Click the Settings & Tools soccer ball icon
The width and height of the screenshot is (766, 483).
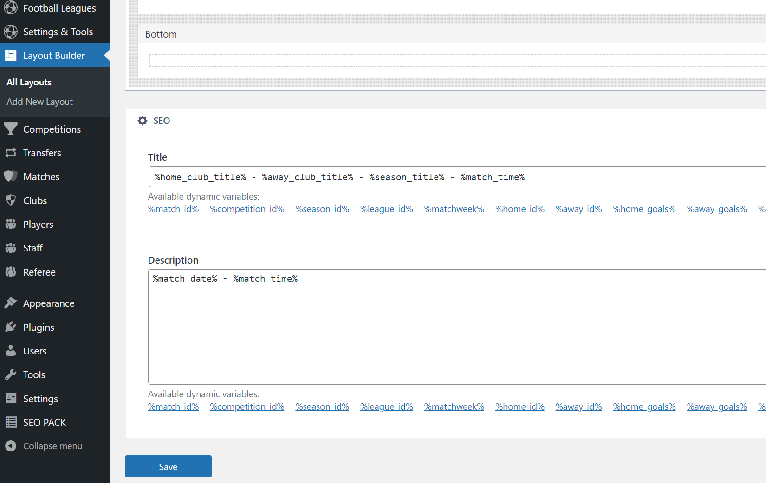[11, 32]
